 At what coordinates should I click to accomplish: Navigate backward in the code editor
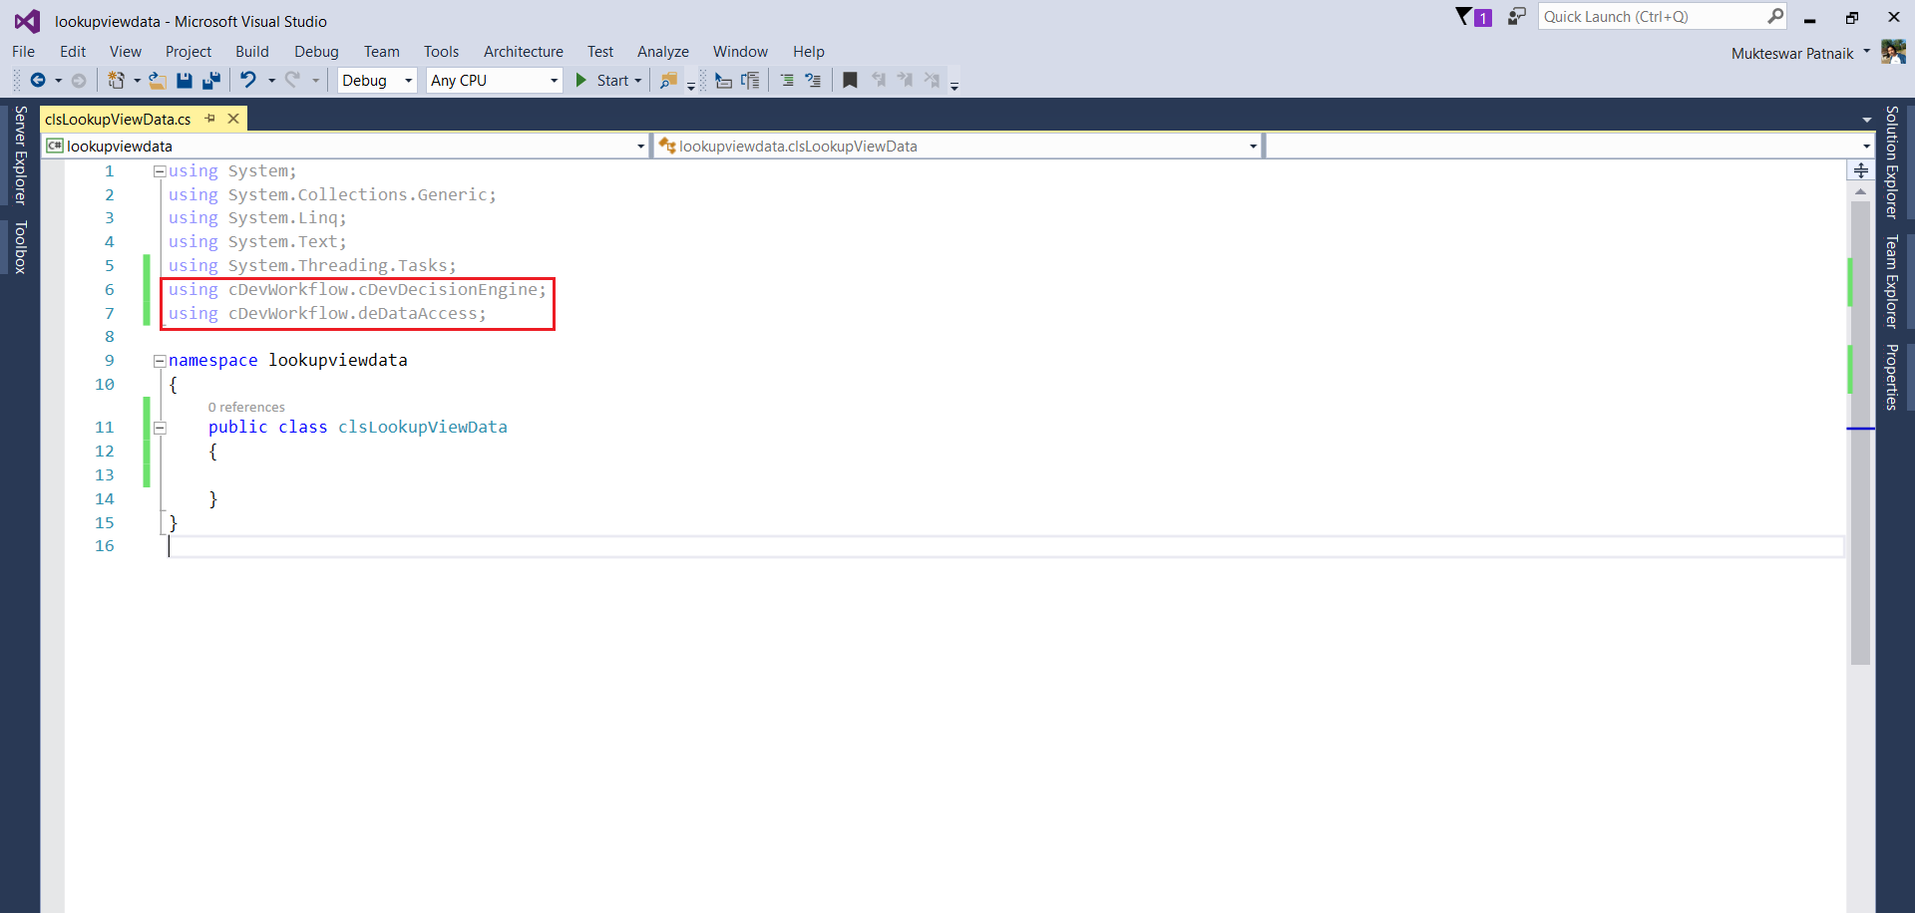(40, 80)
